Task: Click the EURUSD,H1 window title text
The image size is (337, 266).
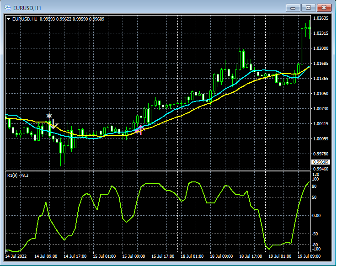Action: (28, 7)
